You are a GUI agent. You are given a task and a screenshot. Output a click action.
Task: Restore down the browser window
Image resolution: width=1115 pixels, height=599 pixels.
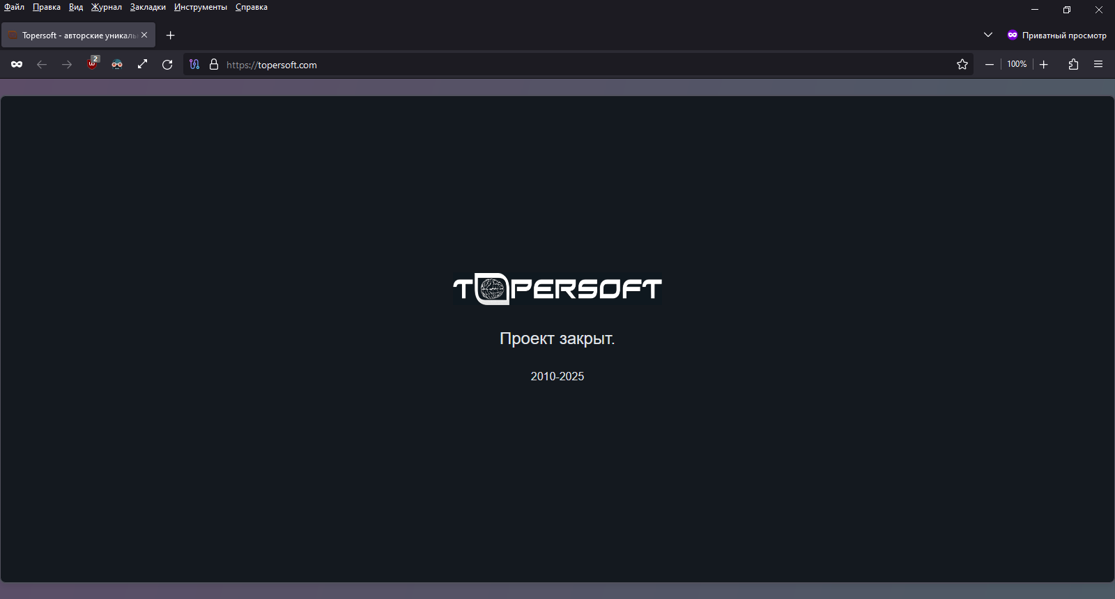[x=1067, y=10]
